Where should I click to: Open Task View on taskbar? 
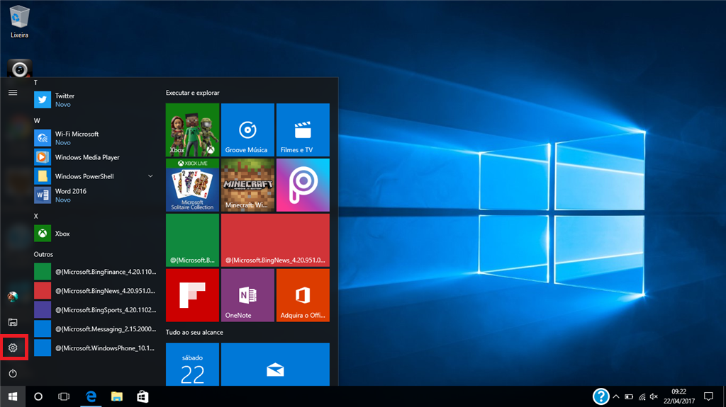(x=64, y=396)
